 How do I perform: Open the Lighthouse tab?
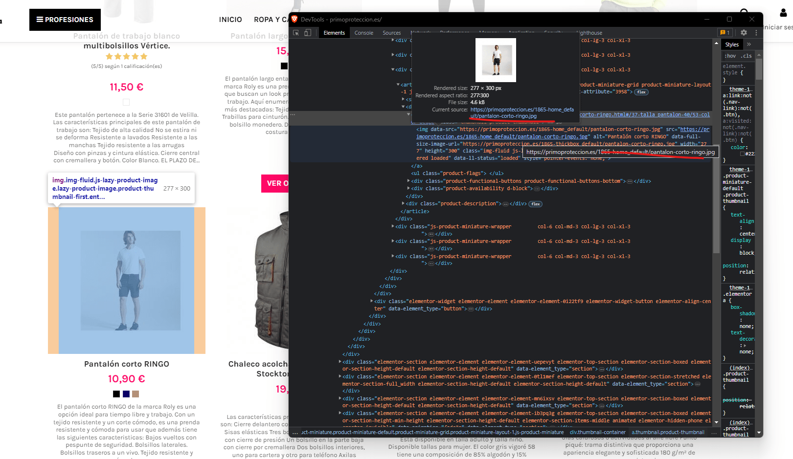[590, 33]
